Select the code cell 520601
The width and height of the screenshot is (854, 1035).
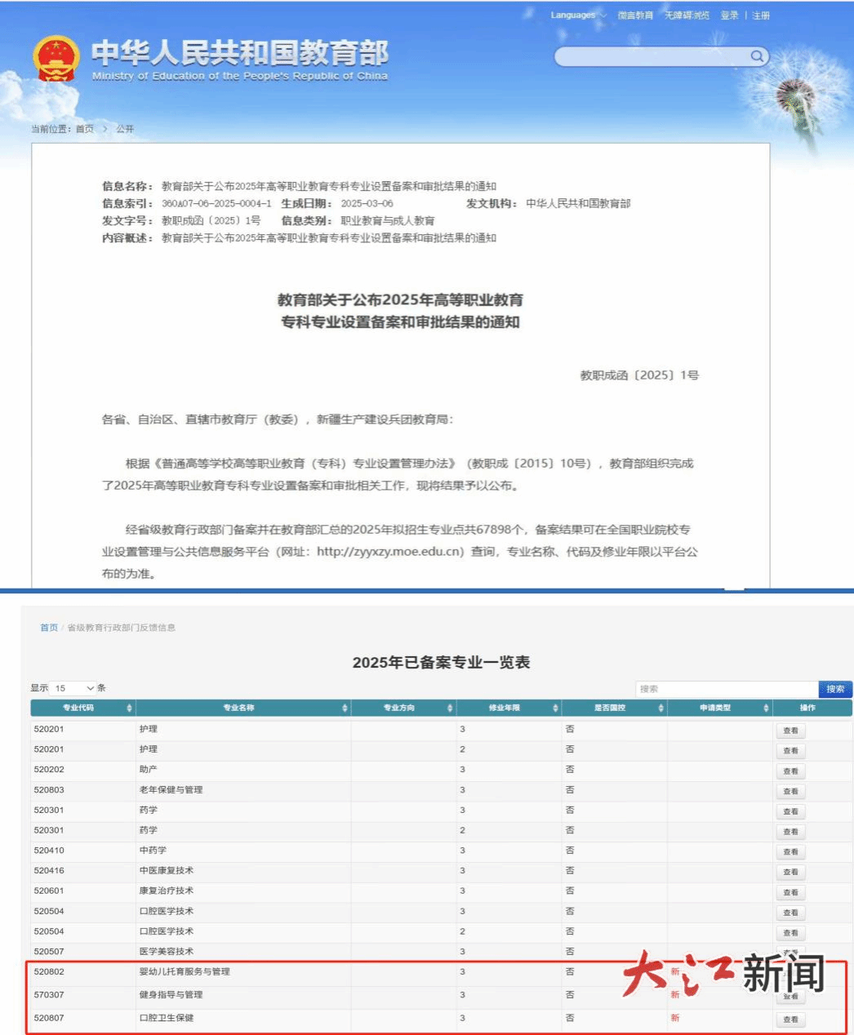pos(49,891)
